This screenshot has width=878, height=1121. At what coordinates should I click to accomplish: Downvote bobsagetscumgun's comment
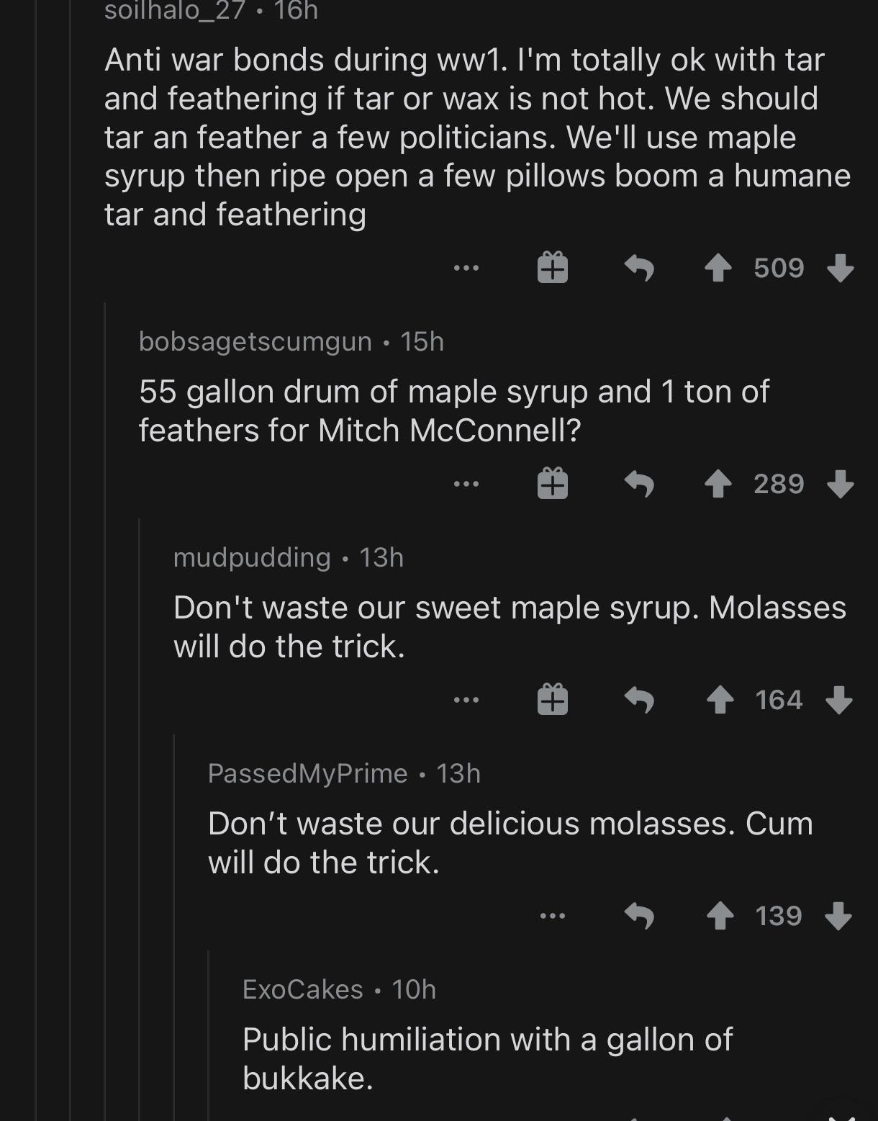pyautogui.click(x=841, y=483)
